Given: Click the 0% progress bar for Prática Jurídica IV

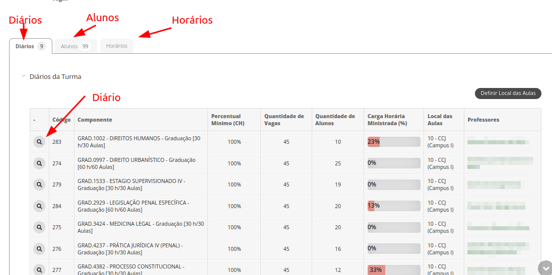Looking at the screenshot, I should [394, 248].
